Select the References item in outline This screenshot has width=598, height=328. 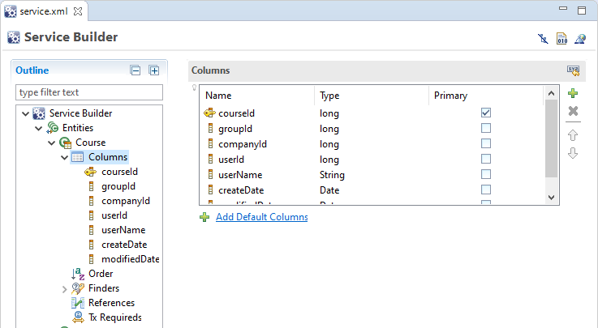[111, 303]
